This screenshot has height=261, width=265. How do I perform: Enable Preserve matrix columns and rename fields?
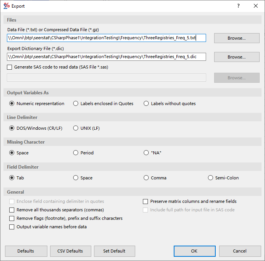point(146,201)
